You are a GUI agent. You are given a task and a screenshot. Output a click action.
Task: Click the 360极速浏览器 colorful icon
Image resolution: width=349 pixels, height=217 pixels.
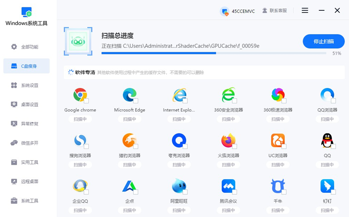point(278,95)
